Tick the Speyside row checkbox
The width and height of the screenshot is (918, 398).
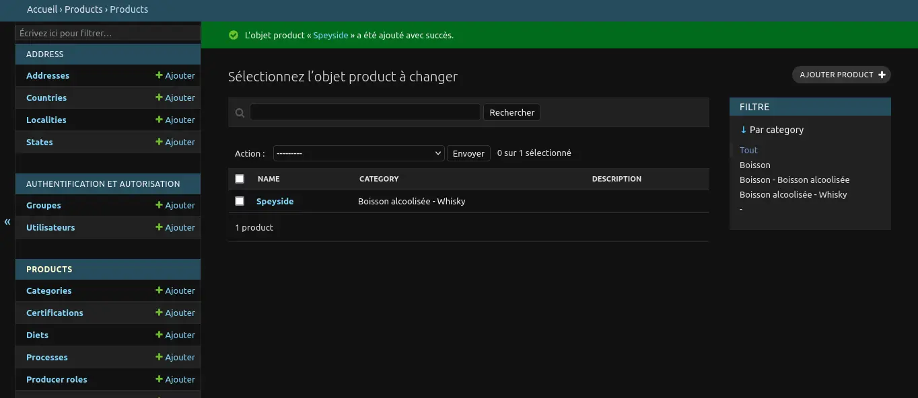(240, 201)
